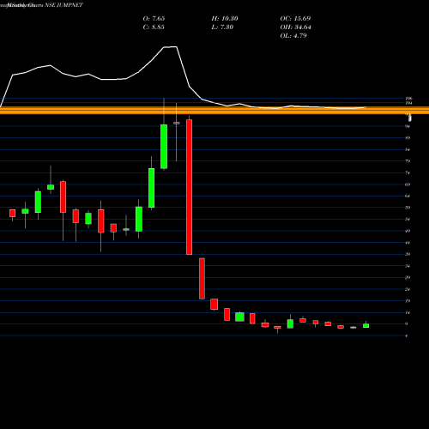Viewport: 429px width, 429px height.
Task: Click the peak of the white indicator line
Action: tap(171, 47)
